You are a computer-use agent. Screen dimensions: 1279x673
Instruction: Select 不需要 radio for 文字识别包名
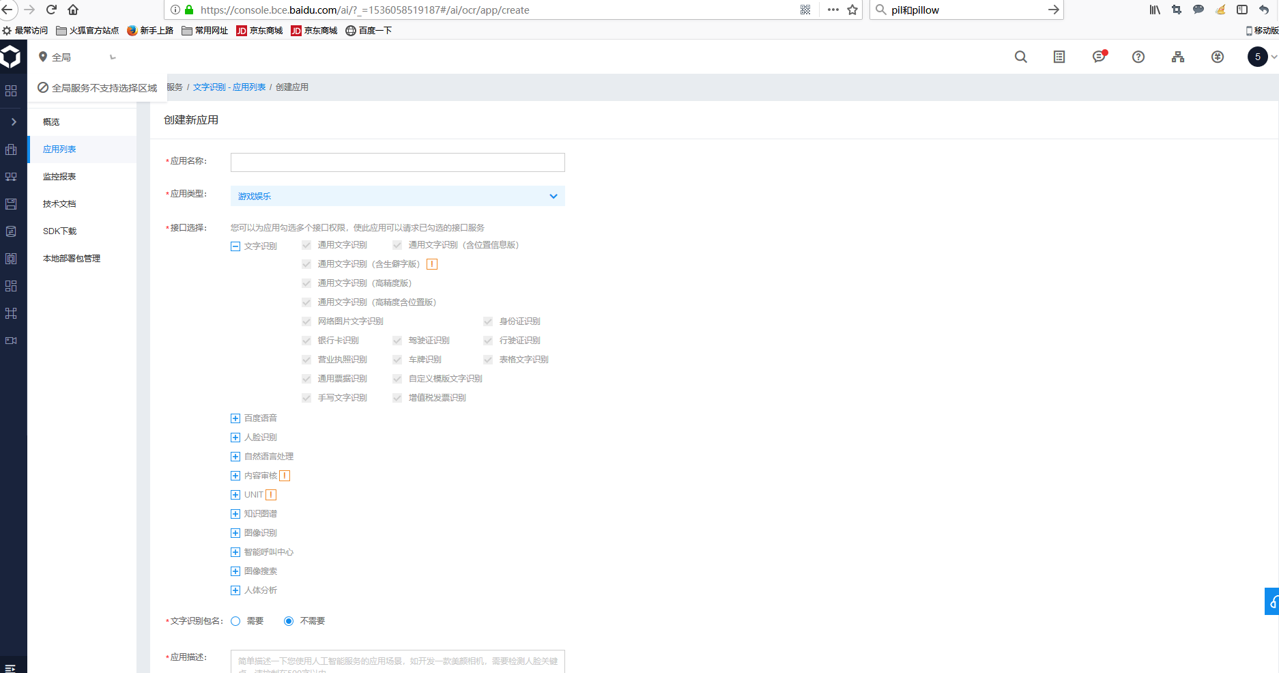tap(289, 621)
